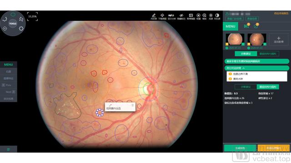This screenshot has height=163, width=291.
Task: Open the green MENU tab in the right panel
Action: click(231, 26)
